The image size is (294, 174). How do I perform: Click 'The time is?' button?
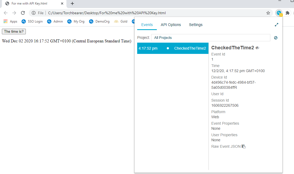coord(14,31)
